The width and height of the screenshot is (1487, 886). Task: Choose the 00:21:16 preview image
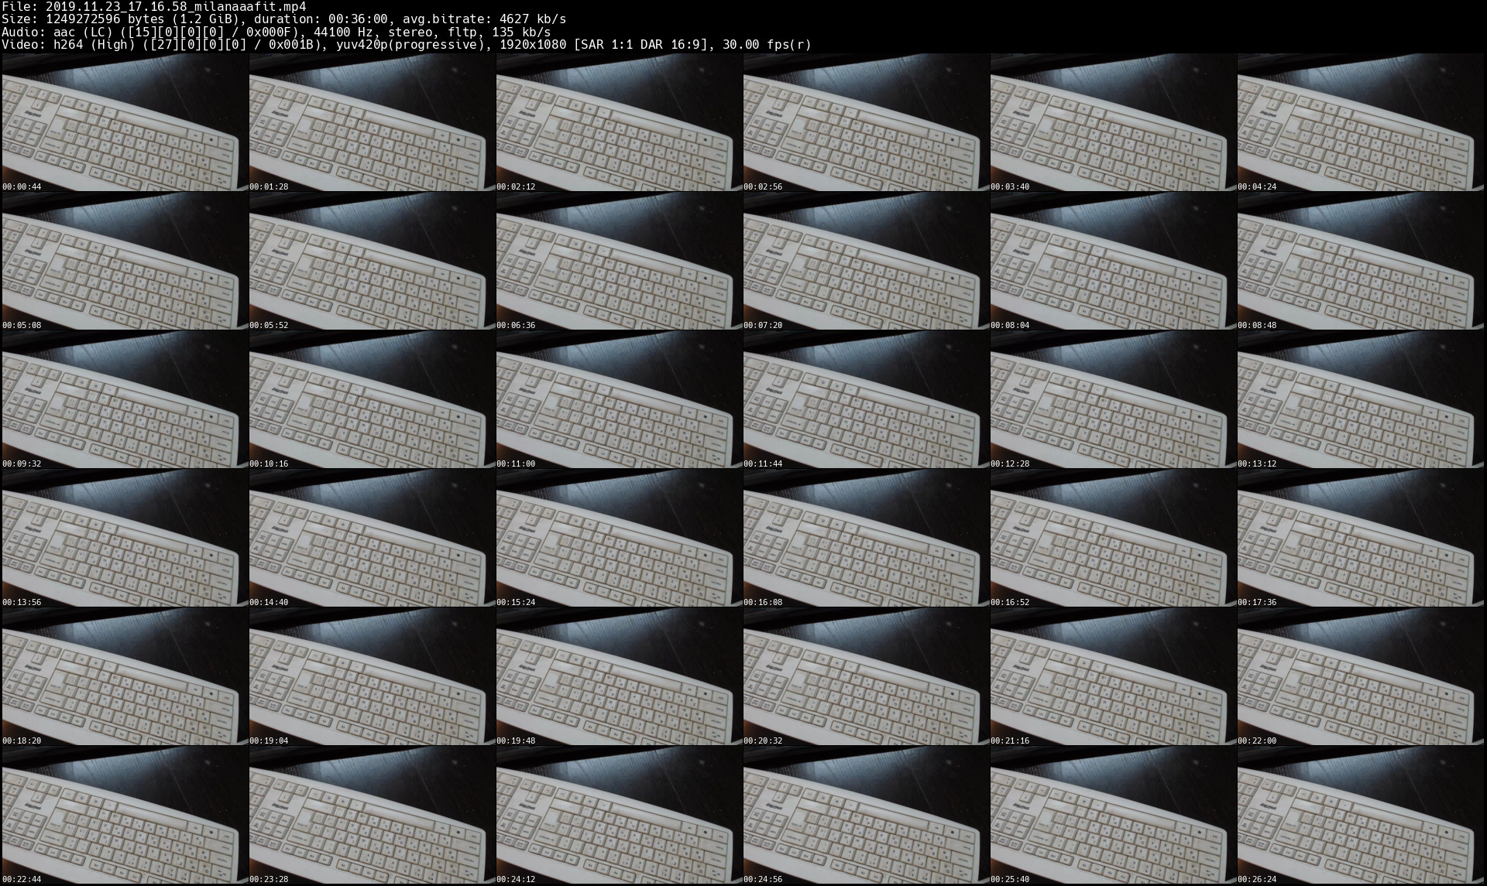point(1113,676)
